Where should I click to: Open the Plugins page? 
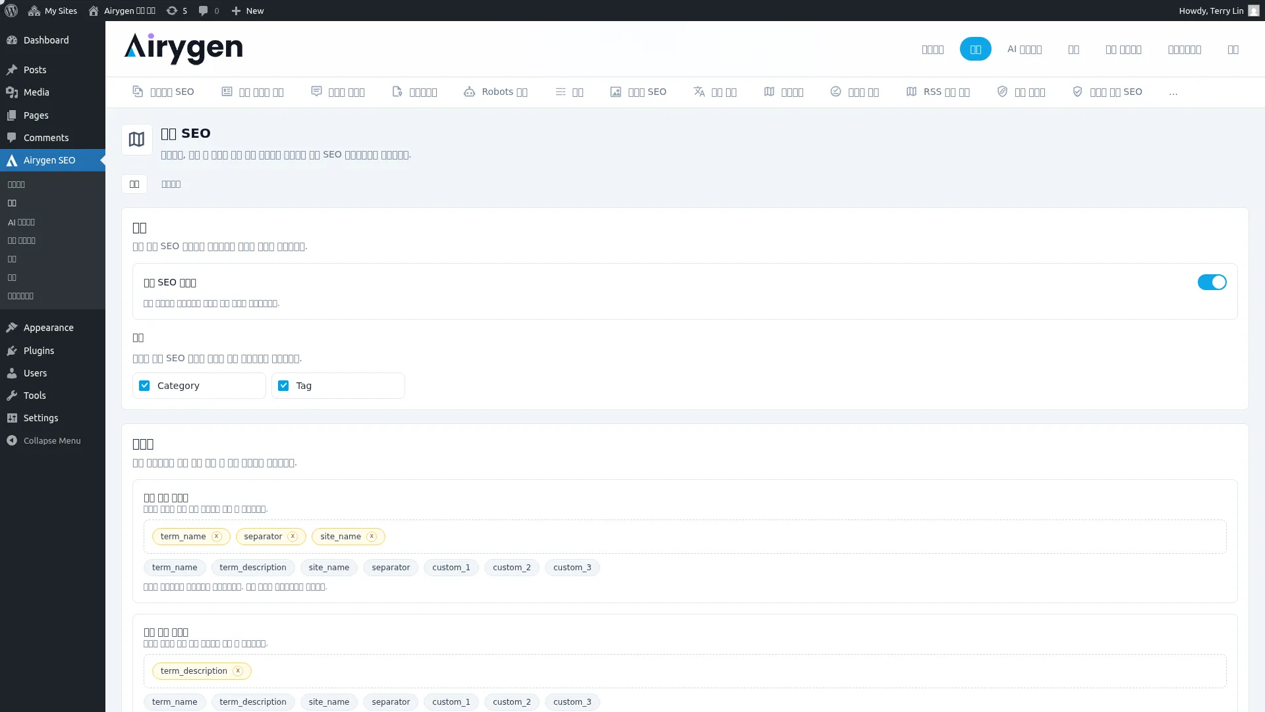tap(53, 351)
